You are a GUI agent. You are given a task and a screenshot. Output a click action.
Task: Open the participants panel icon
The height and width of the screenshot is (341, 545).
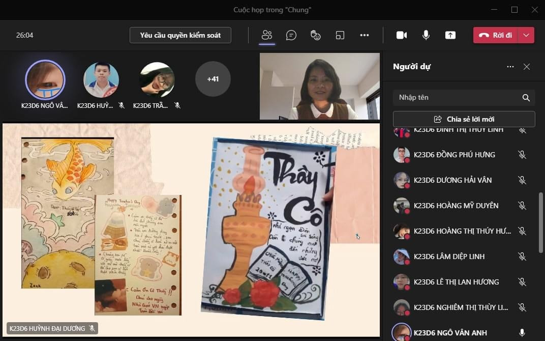tap(267, 35)
